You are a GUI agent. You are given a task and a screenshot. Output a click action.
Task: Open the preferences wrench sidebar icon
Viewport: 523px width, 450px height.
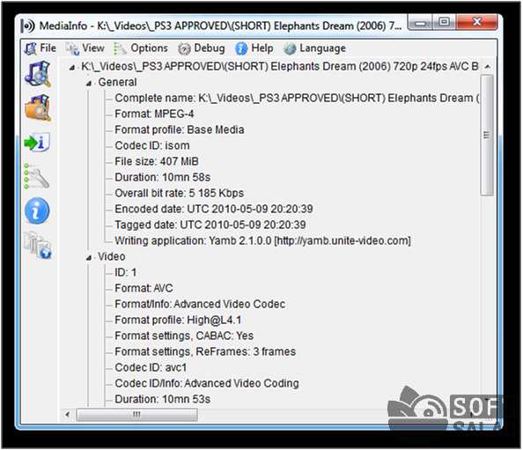(37, 176)
